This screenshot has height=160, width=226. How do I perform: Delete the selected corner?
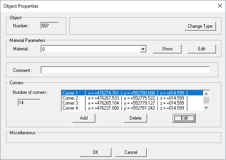136,118
